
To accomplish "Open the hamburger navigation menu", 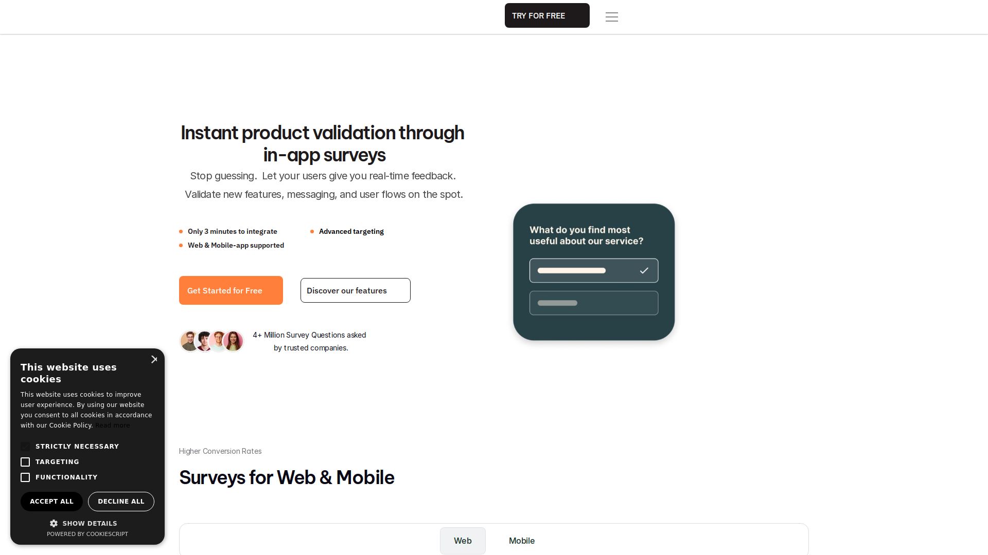I will pos(611,17).
